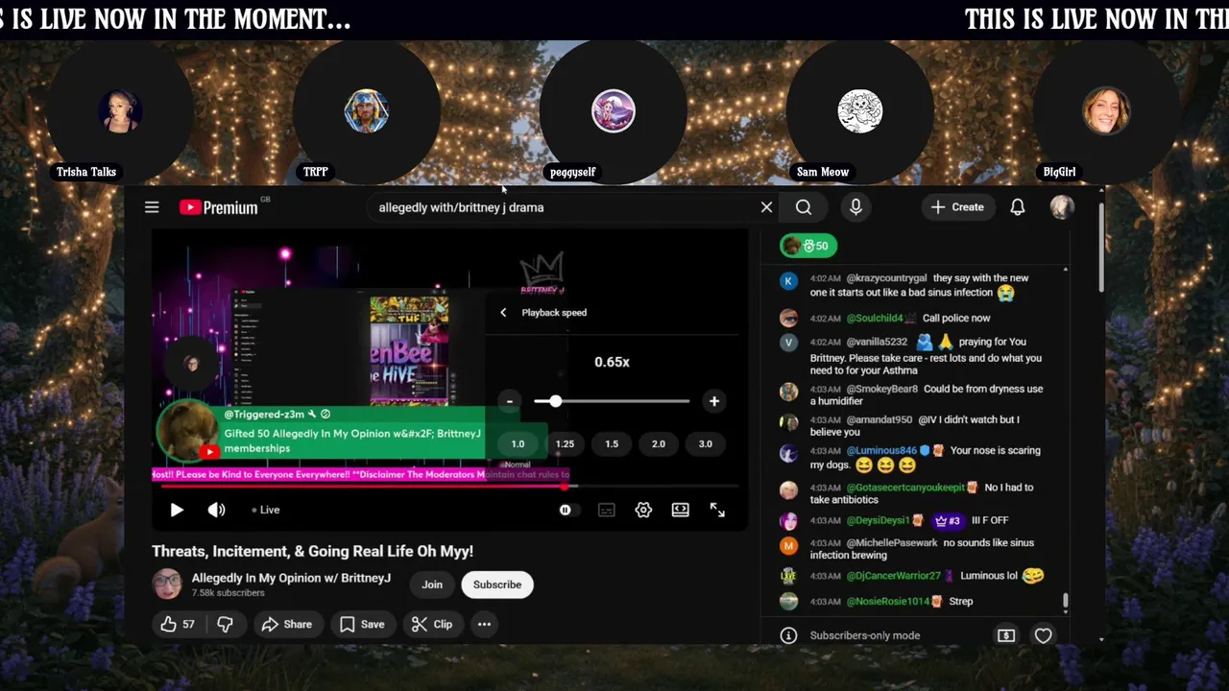The image size is (1229, 691).
Task: Click the video title text
Action: [312, 551]
